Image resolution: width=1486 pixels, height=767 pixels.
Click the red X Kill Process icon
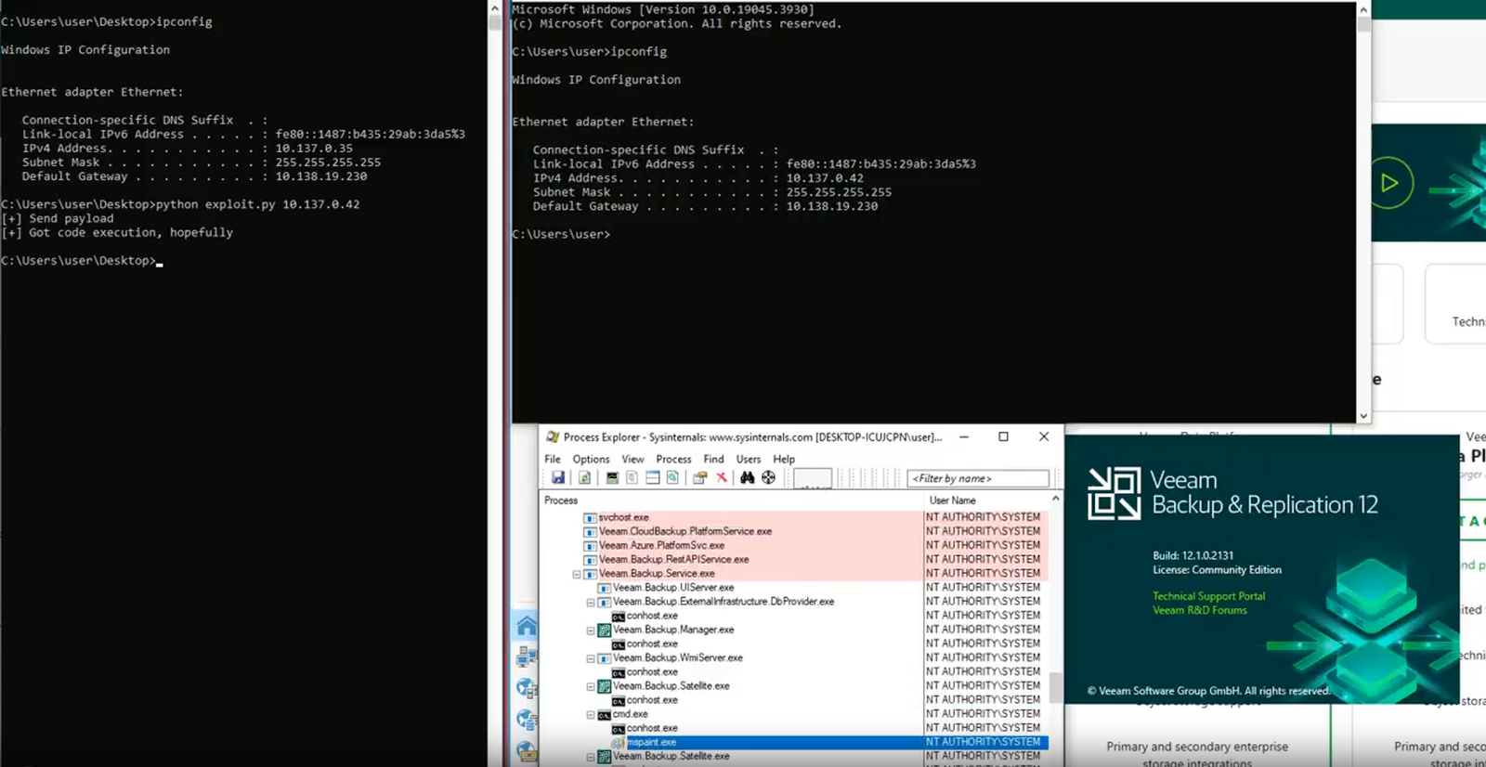click(722, 477)
